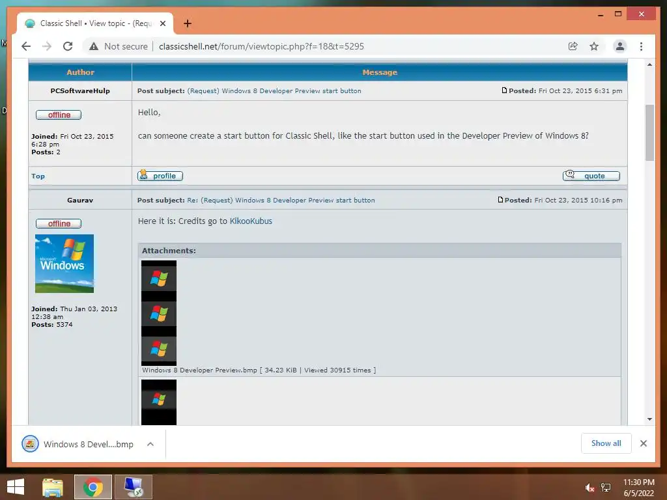Viewport: 667px width, 500px height.
Task: Click the network tray icon
Action: (606, 488)
